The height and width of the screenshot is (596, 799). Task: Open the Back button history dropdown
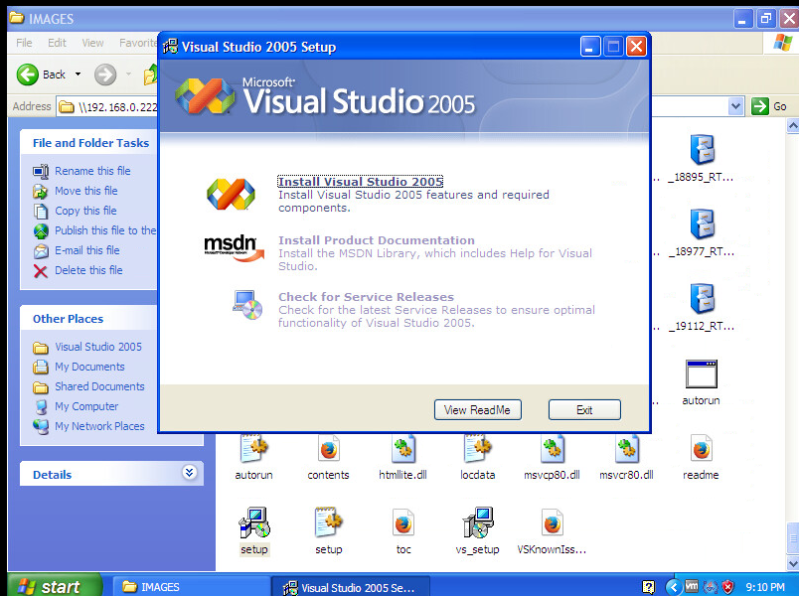[79, 74]
